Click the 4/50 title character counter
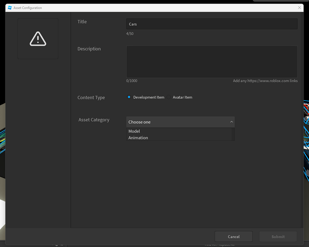 [130, 34]
